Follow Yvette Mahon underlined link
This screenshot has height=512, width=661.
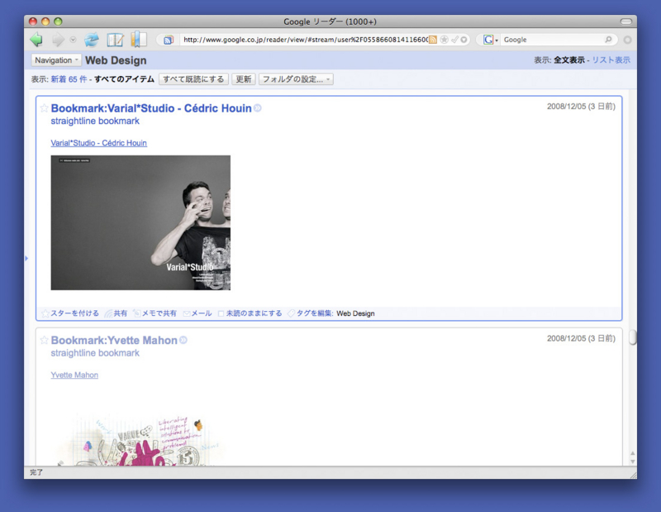click(74, 376)
